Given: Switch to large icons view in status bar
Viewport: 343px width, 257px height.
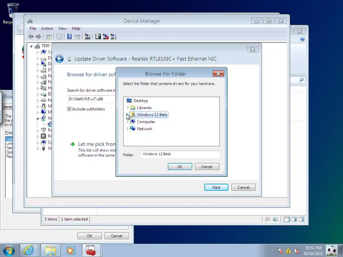Looking at the screenshot, I should tap(275, 219).
